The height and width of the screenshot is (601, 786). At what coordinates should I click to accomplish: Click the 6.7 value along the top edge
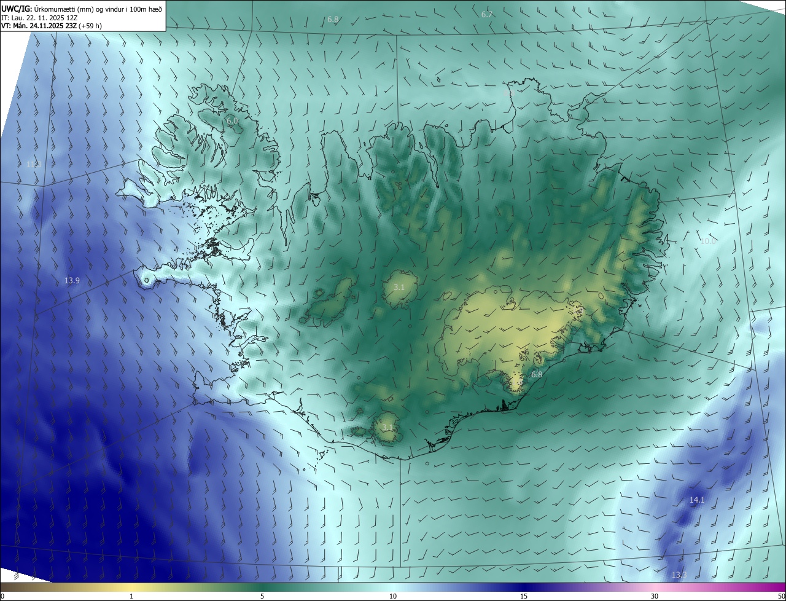487,14
